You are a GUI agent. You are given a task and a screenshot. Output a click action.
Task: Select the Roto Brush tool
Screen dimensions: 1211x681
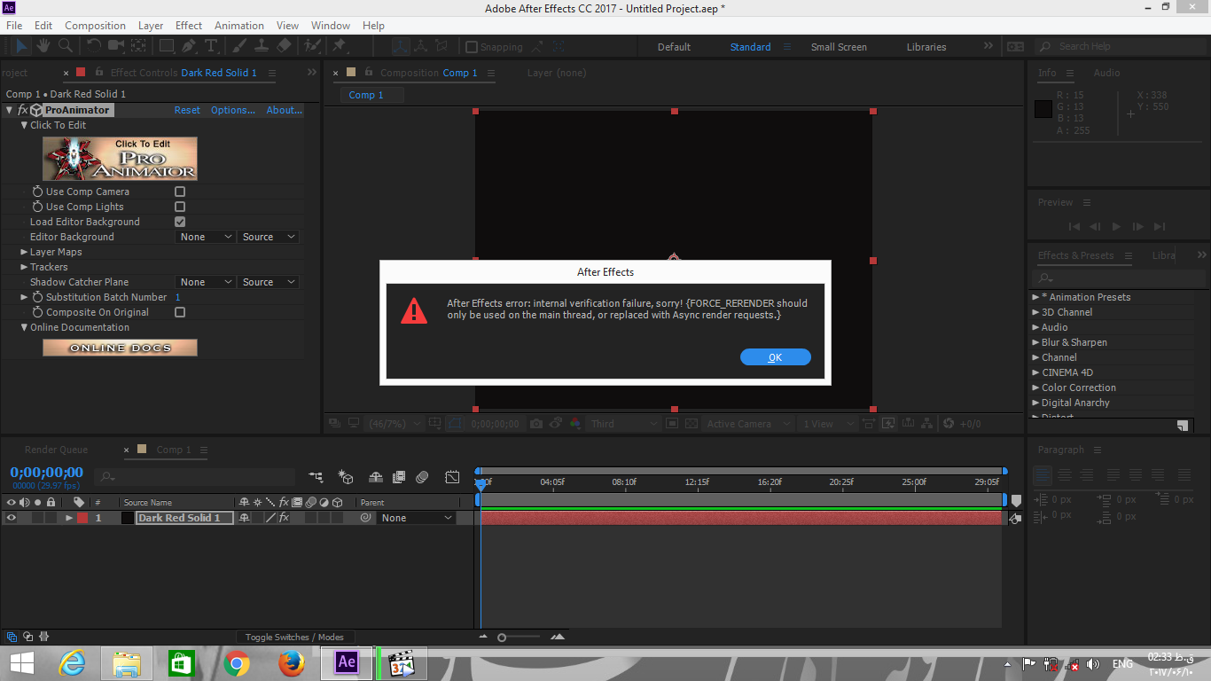coord(312,45)
